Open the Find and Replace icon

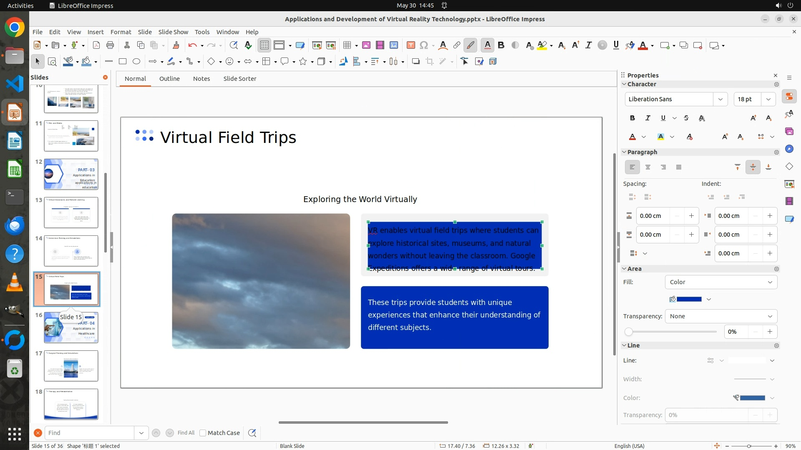(234, 45)
